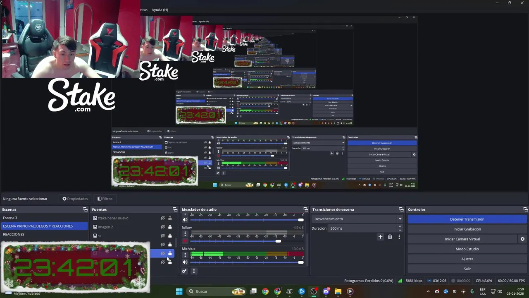Detach the Escenas dock panel

pos(85,209)
